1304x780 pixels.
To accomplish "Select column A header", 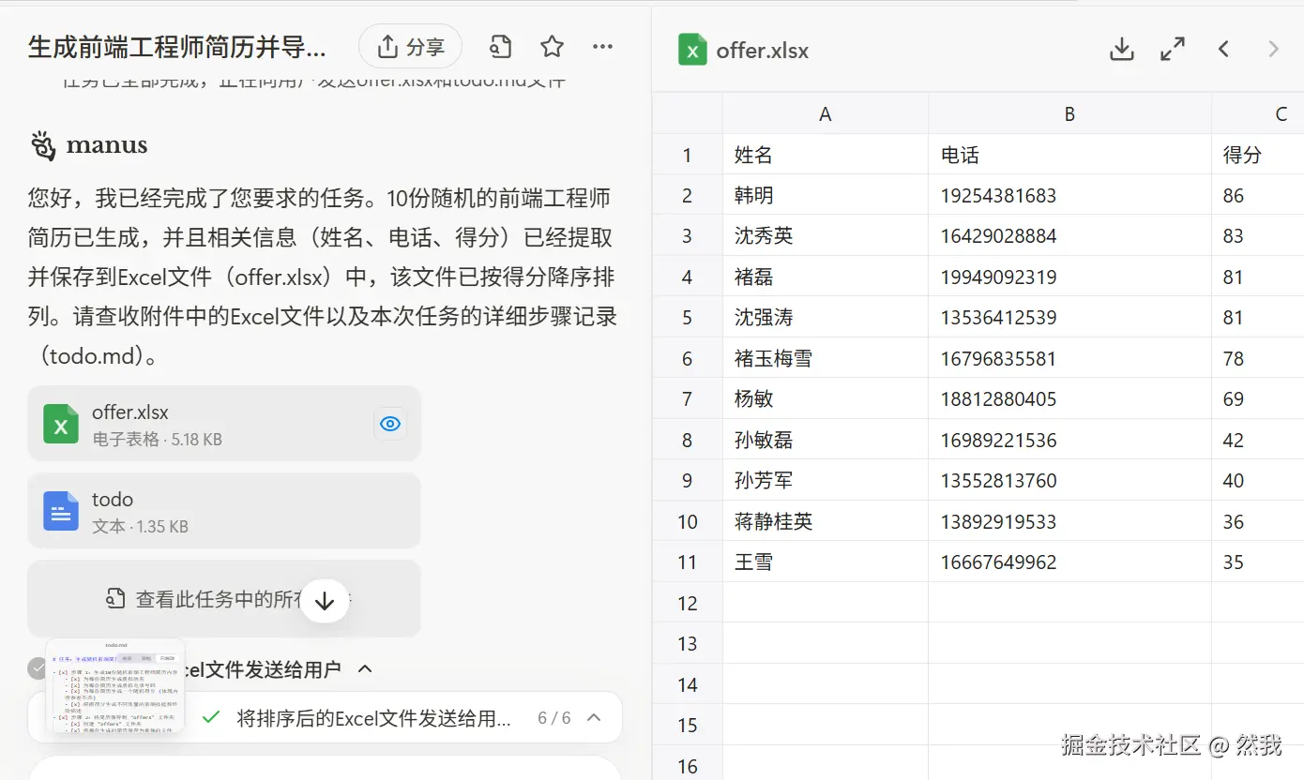I will 826,114.
